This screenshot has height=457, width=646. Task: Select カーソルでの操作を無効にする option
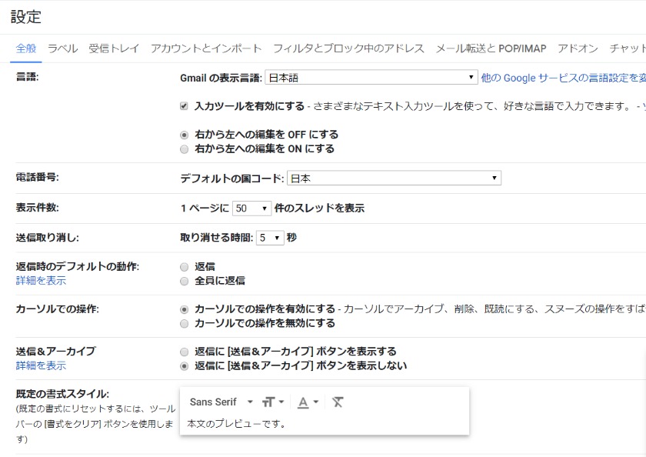184,323
